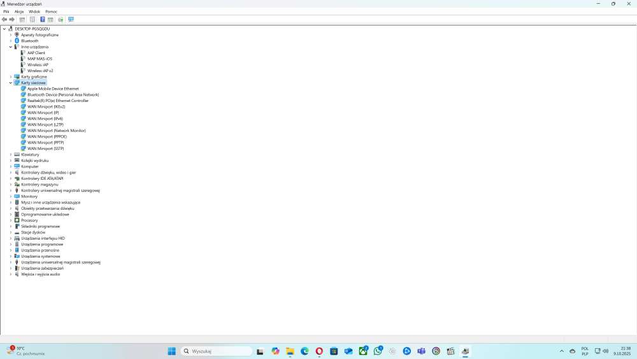Click Urządzenia przenośne label
The width and height of the screenshot is (637, 359).
(39, 251)
